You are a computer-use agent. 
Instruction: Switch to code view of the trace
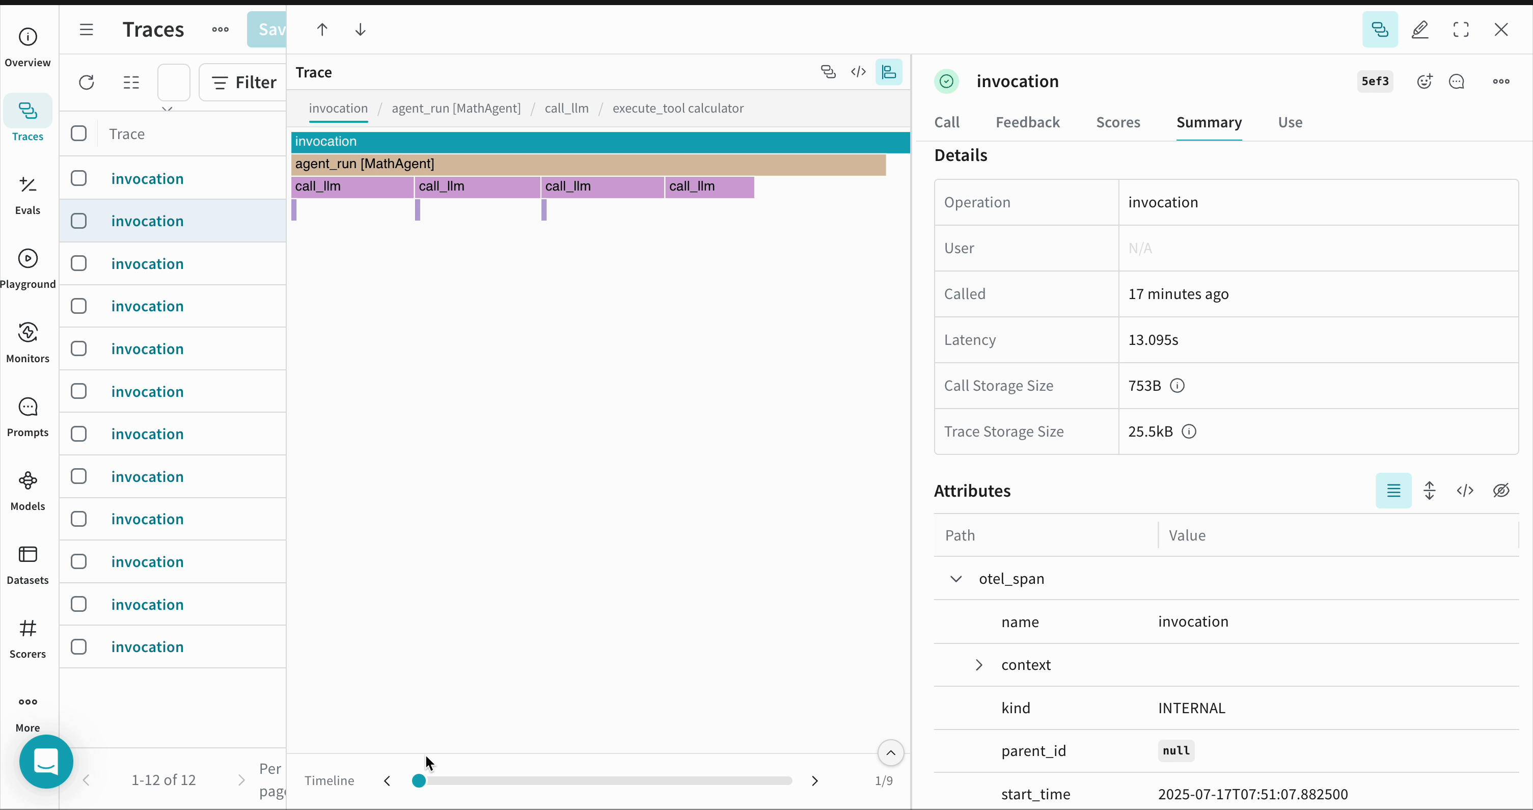tap(859, 72)
